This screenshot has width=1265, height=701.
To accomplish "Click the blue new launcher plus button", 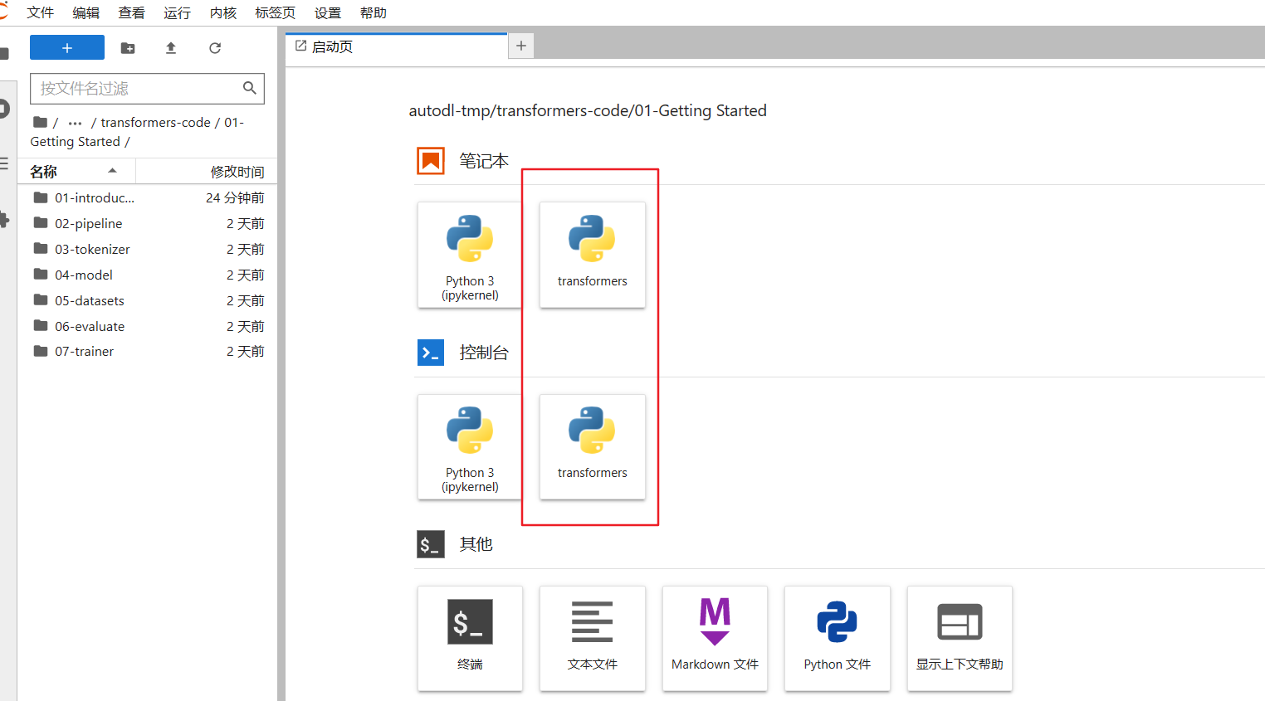I will (x=67, y=47).
